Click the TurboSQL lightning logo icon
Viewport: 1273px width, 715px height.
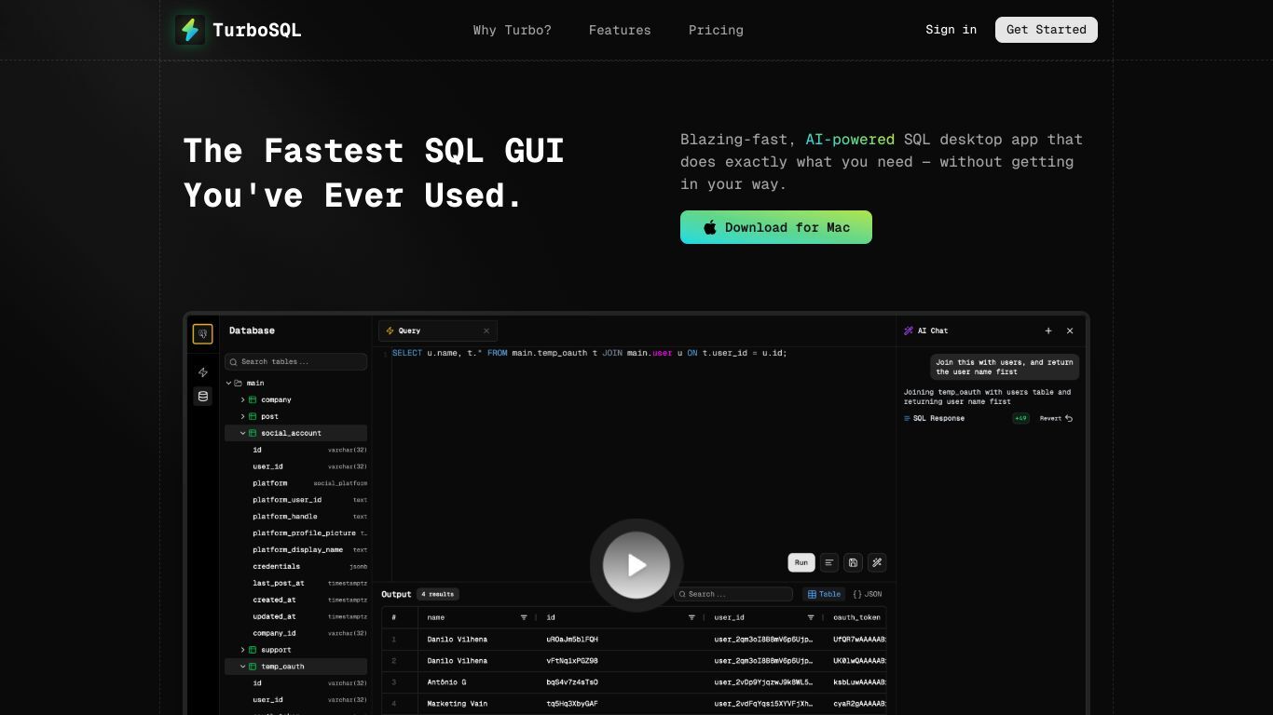pos(190,30)
